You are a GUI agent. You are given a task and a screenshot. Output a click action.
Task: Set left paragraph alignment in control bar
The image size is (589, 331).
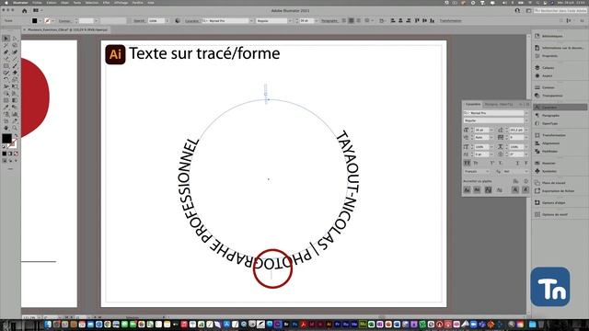[344, 20]
